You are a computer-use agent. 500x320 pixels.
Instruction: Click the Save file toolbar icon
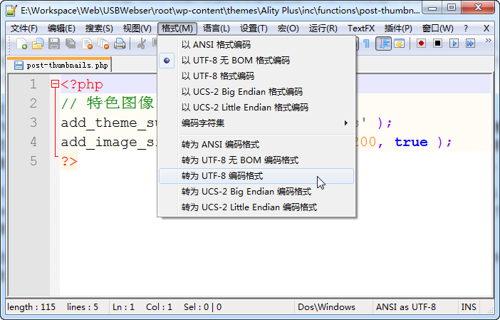tap(53, 44)
